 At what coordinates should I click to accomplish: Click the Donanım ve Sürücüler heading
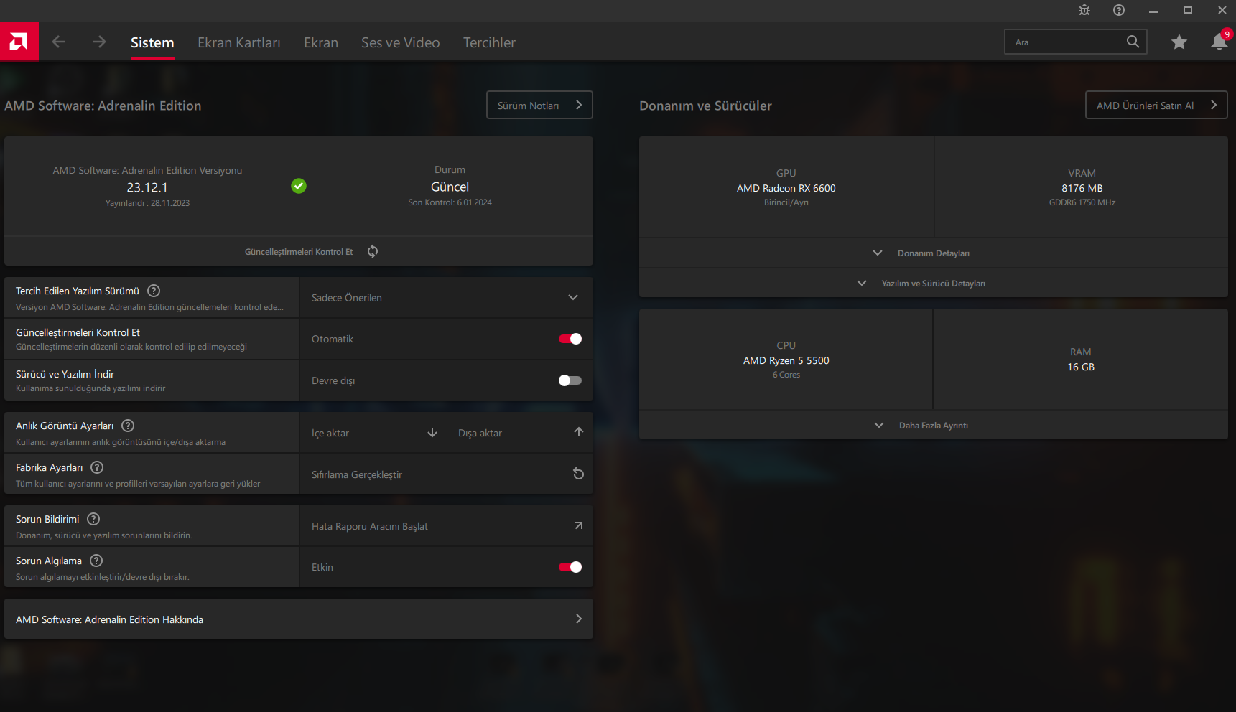click(706, 106)
